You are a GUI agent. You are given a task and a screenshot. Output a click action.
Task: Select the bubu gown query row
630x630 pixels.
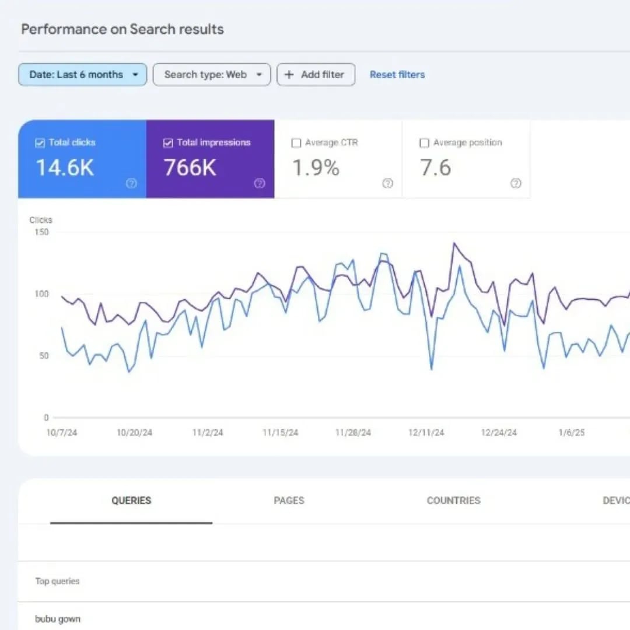[58, 619]
